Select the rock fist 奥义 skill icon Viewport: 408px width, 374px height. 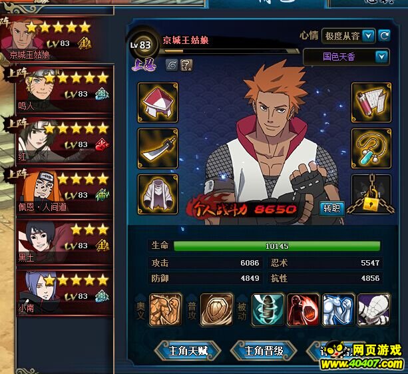(165, 309)
